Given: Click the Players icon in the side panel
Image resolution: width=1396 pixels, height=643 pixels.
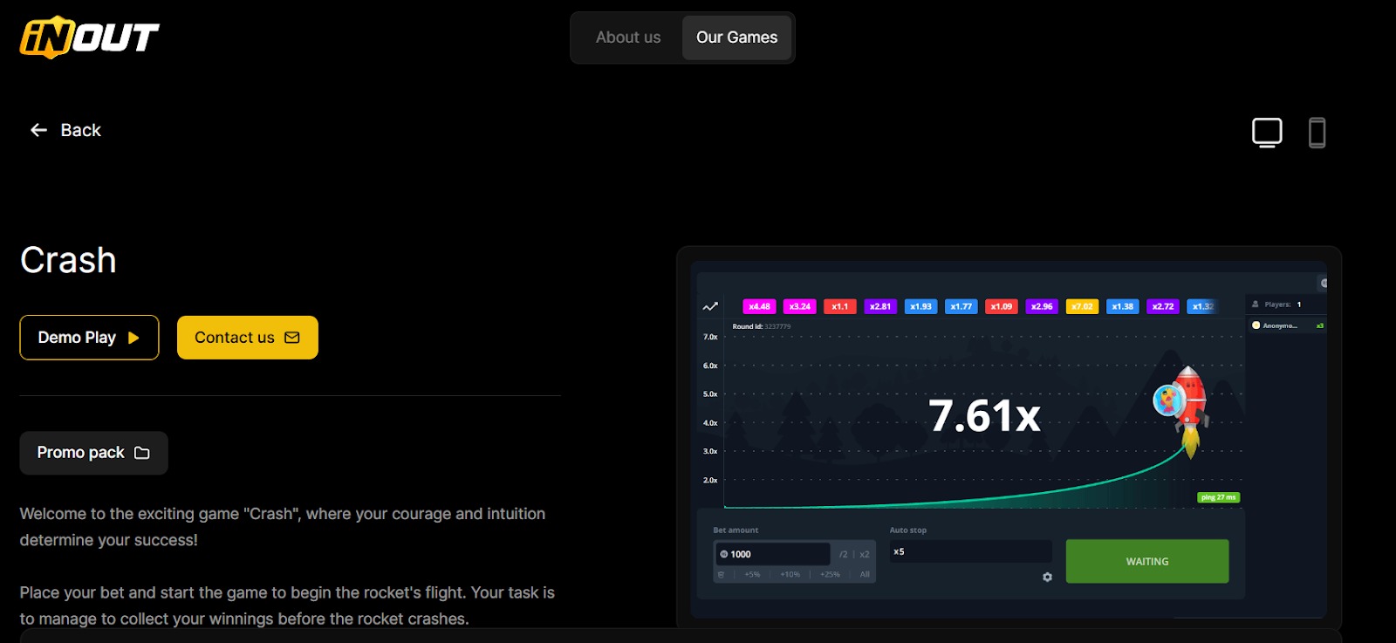Looking at the screenshot, I should point(1256,304).
